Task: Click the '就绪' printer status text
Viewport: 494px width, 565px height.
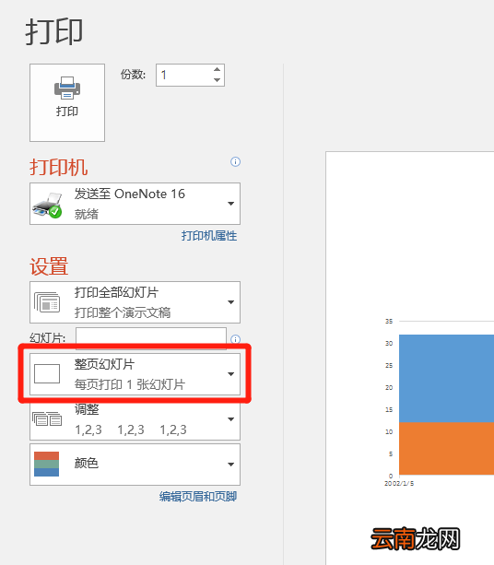Action: point(87,214)
